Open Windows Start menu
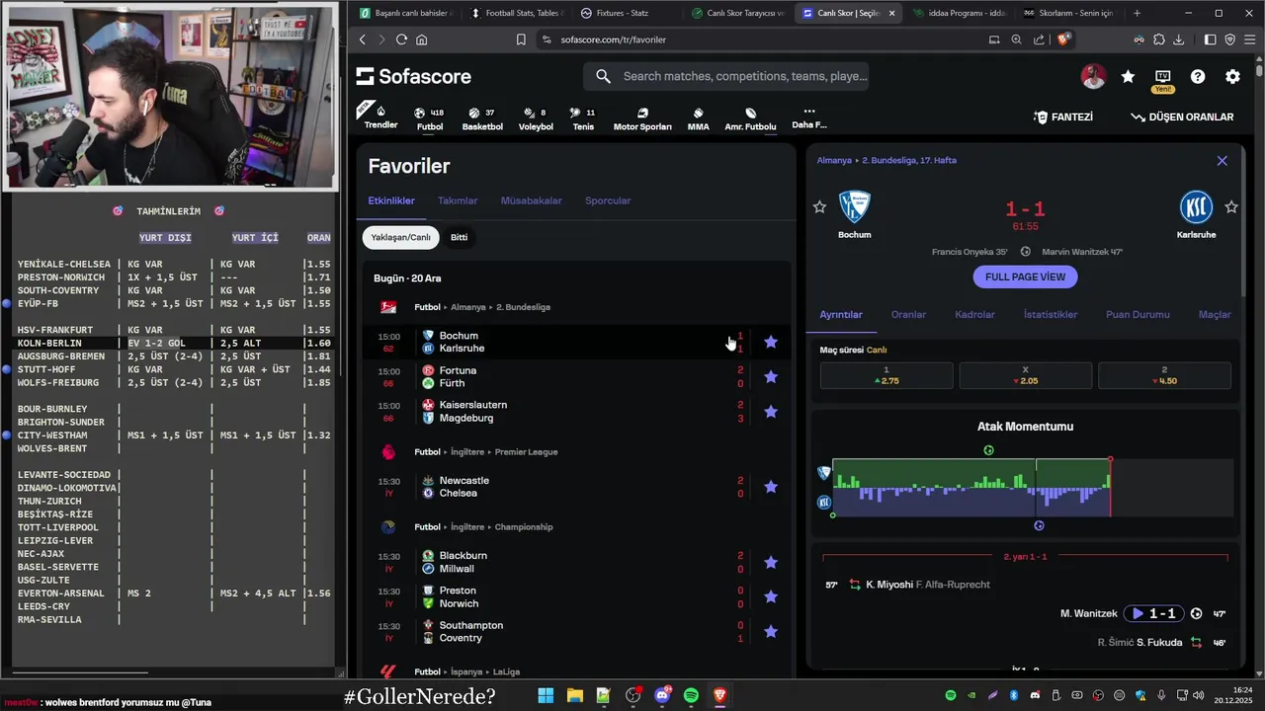The width and height of the screenshot is (1265, 711). coord(546,695)
